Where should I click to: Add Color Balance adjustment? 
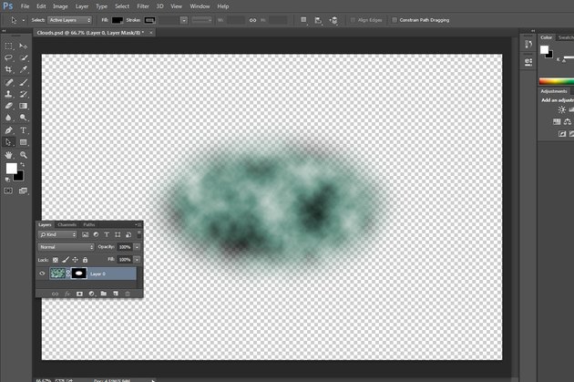click(568, 121)
